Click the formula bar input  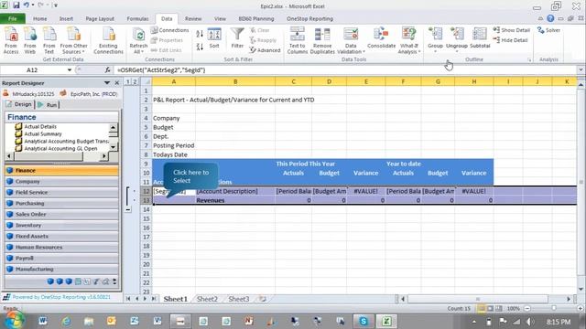(346, 69)
